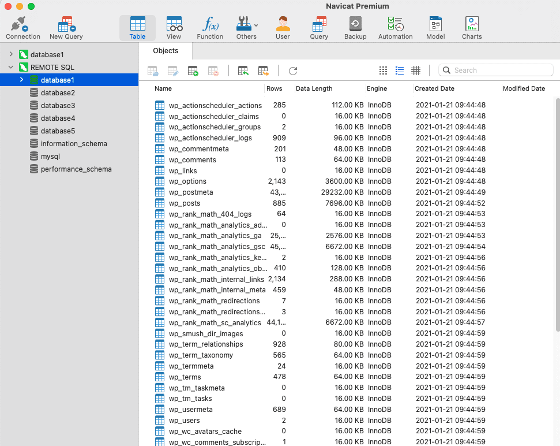Open the Function objects section
The image size is (560, 446).
(x=210, y=28)
